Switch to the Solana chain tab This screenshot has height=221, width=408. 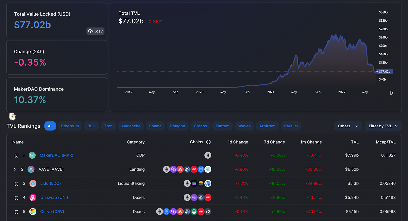tap(155, 126)
